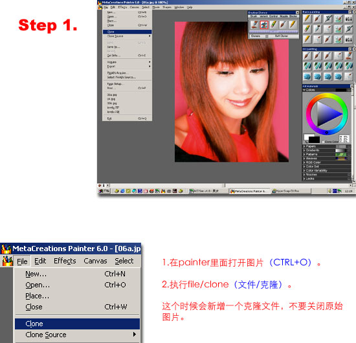Expand the Weaves section

pos(304,159)
